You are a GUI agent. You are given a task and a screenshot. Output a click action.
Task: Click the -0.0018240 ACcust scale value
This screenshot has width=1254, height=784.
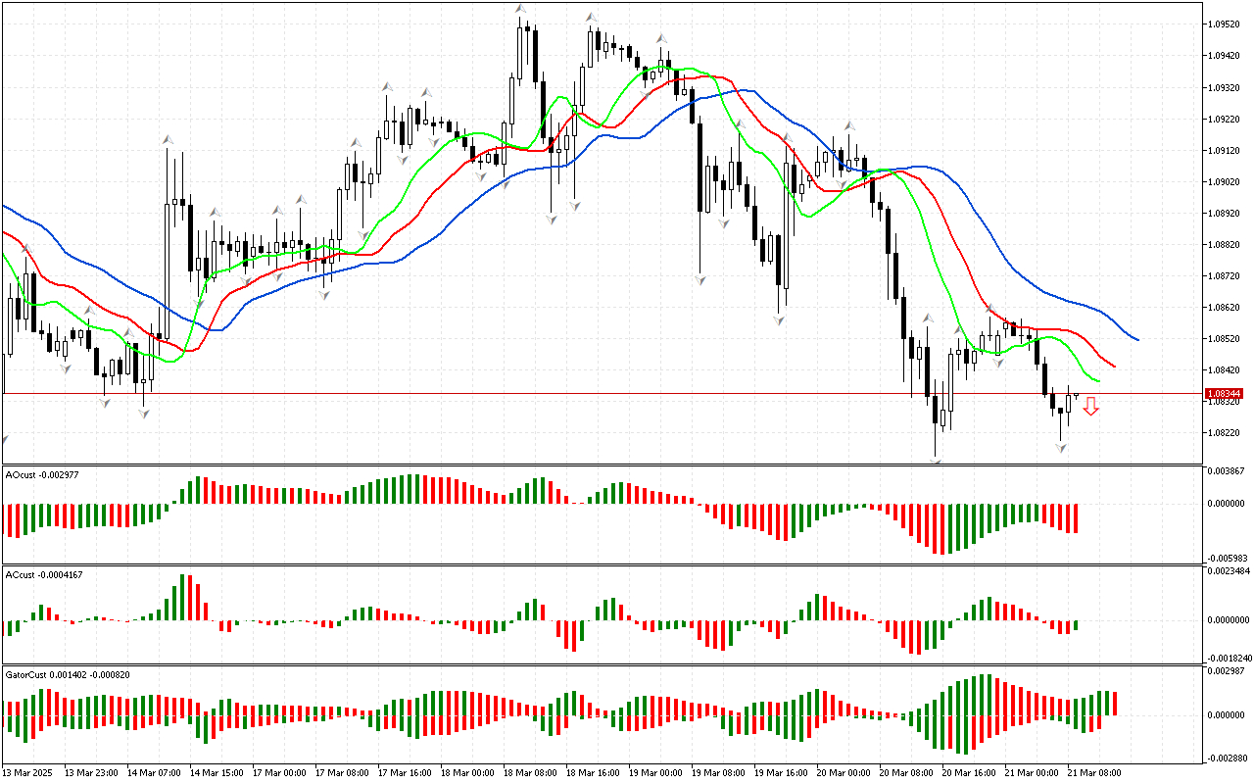(x=1229, y=659)
